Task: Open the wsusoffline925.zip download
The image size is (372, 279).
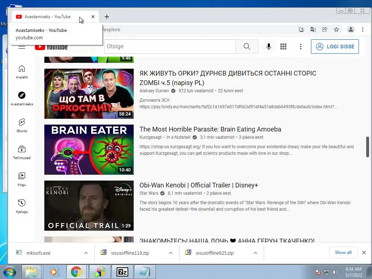Action: pyautogui.click(x=215, y=253)
